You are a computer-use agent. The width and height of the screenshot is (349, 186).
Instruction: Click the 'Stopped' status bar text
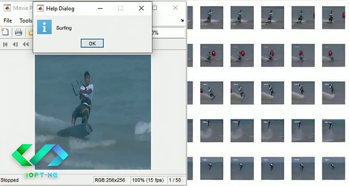(10, 180)
